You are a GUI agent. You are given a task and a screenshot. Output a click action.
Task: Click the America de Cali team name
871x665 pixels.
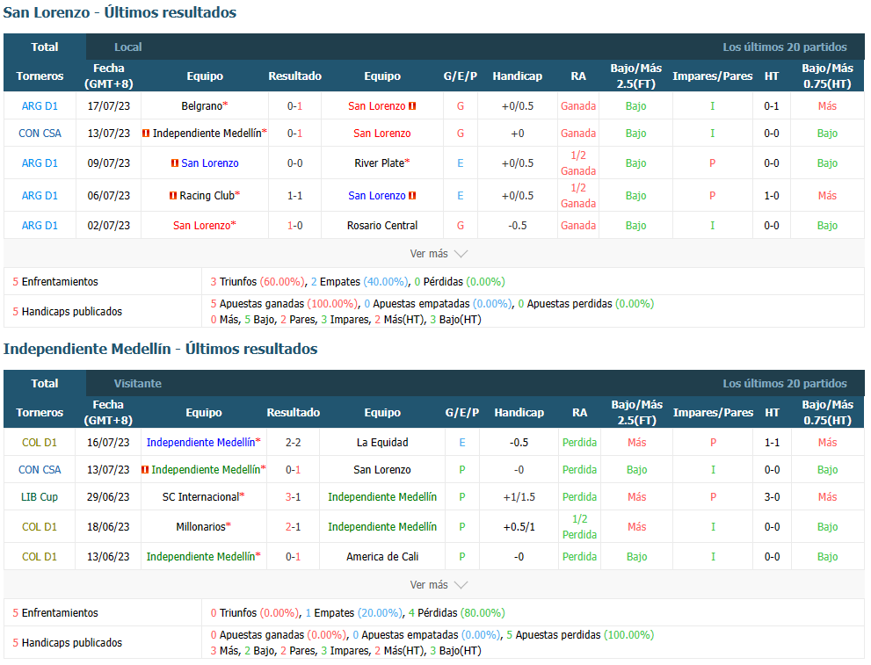382,557
